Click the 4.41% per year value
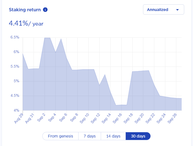The width and height of the screenshot is (193, 146). point(26,23)
